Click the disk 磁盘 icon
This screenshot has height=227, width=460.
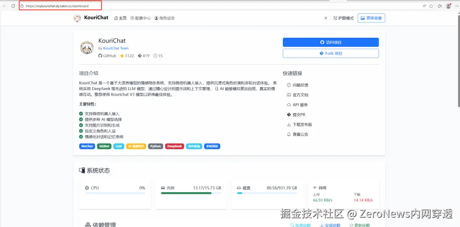(x=239, y=188)
